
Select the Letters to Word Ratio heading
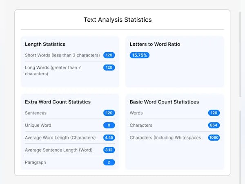(155, 44)
